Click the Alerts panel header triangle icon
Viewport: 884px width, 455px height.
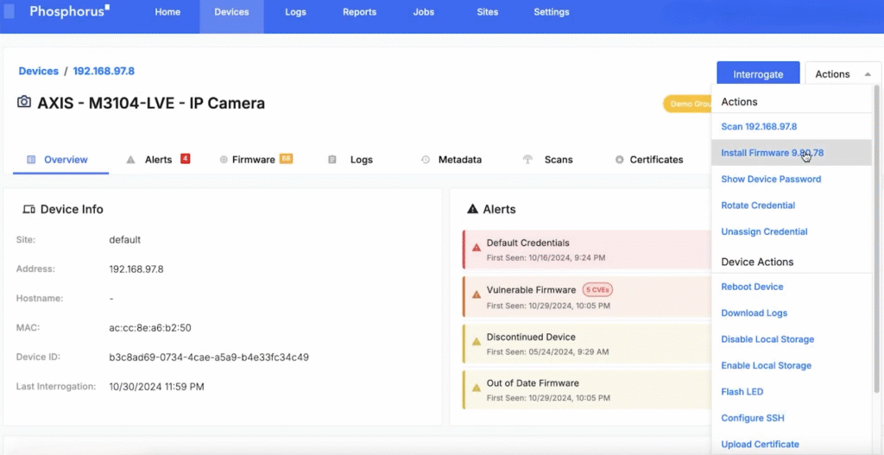(x=472, y=209)
